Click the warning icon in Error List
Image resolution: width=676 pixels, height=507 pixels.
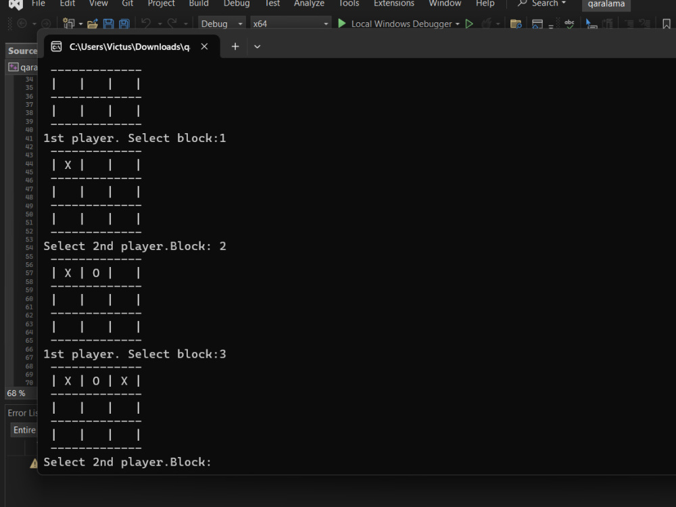pos(33,463)
